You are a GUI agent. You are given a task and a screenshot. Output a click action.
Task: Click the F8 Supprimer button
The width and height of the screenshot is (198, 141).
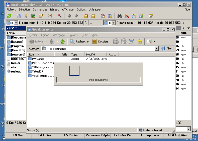coord(150,135)
